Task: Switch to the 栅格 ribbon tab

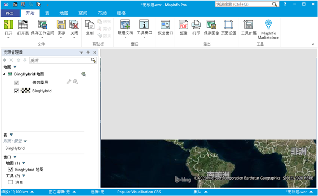Action: click(121, 13)
